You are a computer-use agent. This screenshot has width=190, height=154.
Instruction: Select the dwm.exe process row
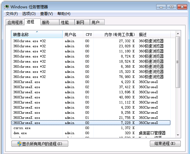(x=91, y=133)
